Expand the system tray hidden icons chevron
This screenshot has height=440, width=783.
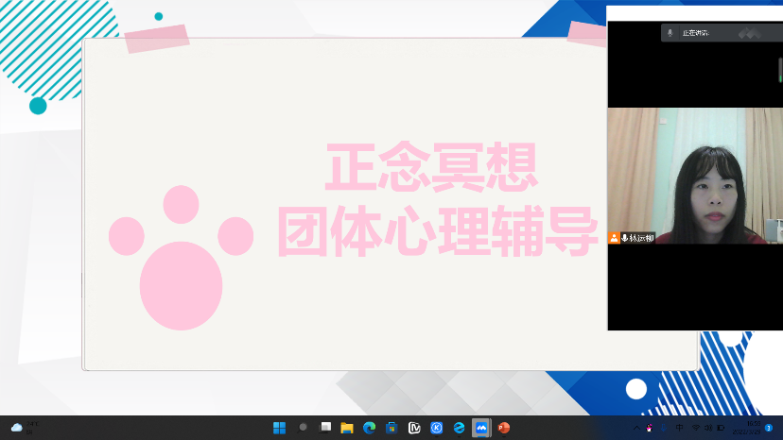(635, 428)
